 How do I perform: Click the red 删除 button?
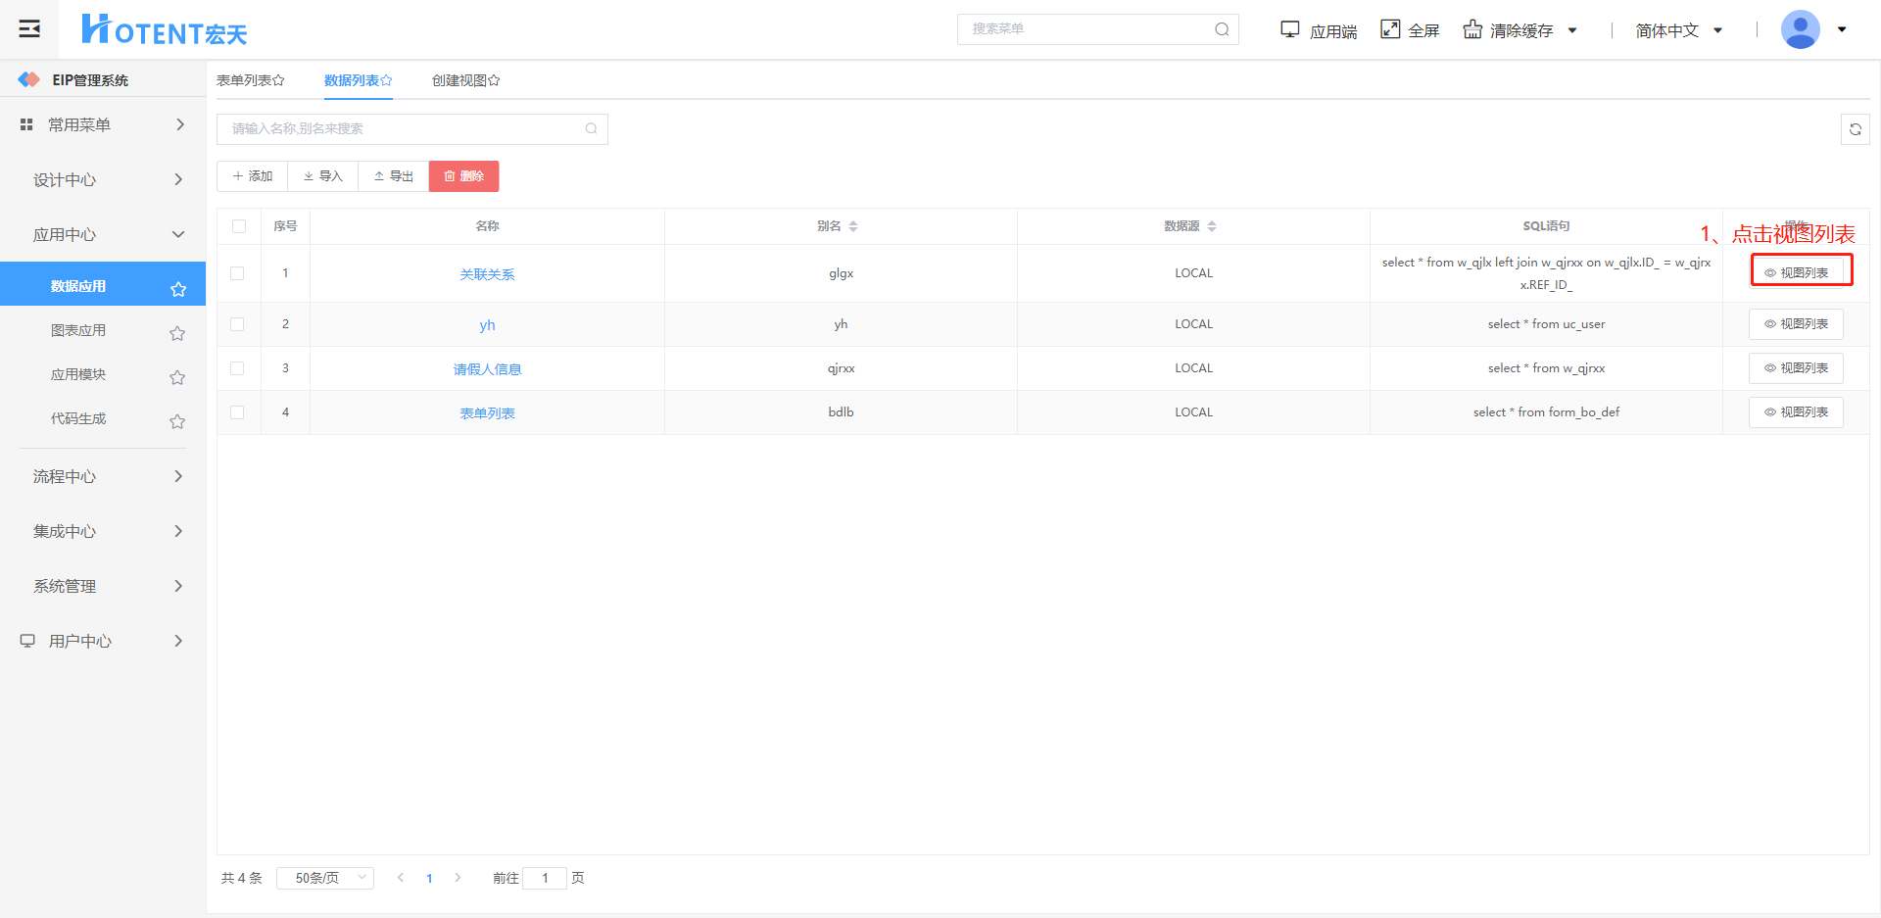(x=463, y=176)
